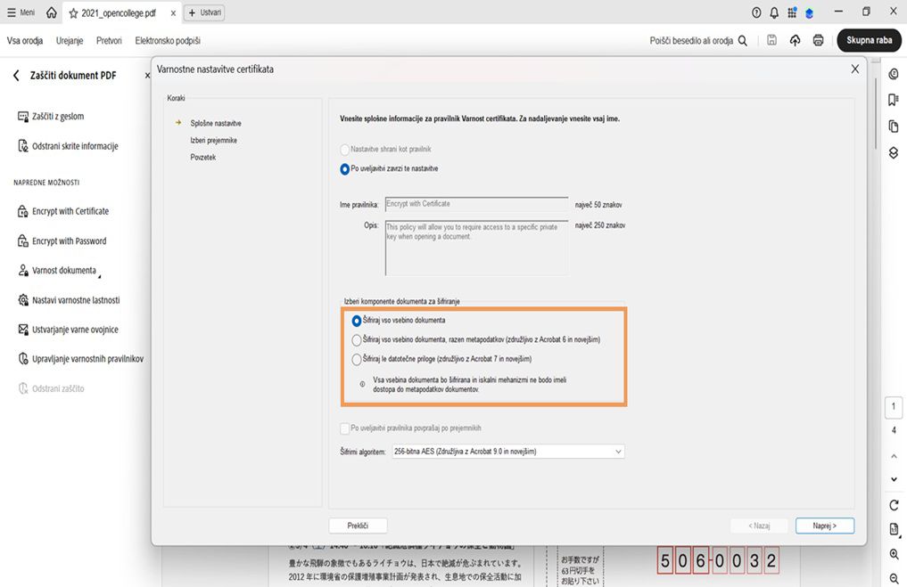
Task: Open the Meni hamburger menu
Action: click(x=21, y=12)
